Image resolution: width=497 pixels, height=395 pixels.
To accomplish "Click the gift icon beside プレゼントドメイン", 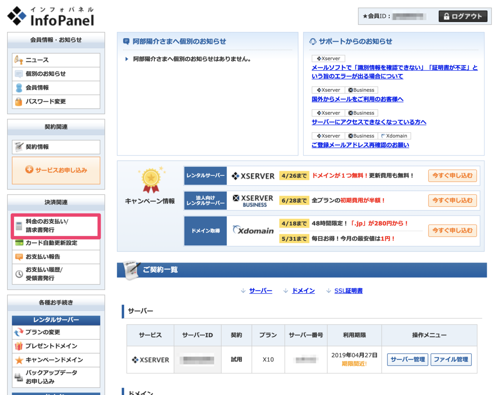I will [19, 346].
